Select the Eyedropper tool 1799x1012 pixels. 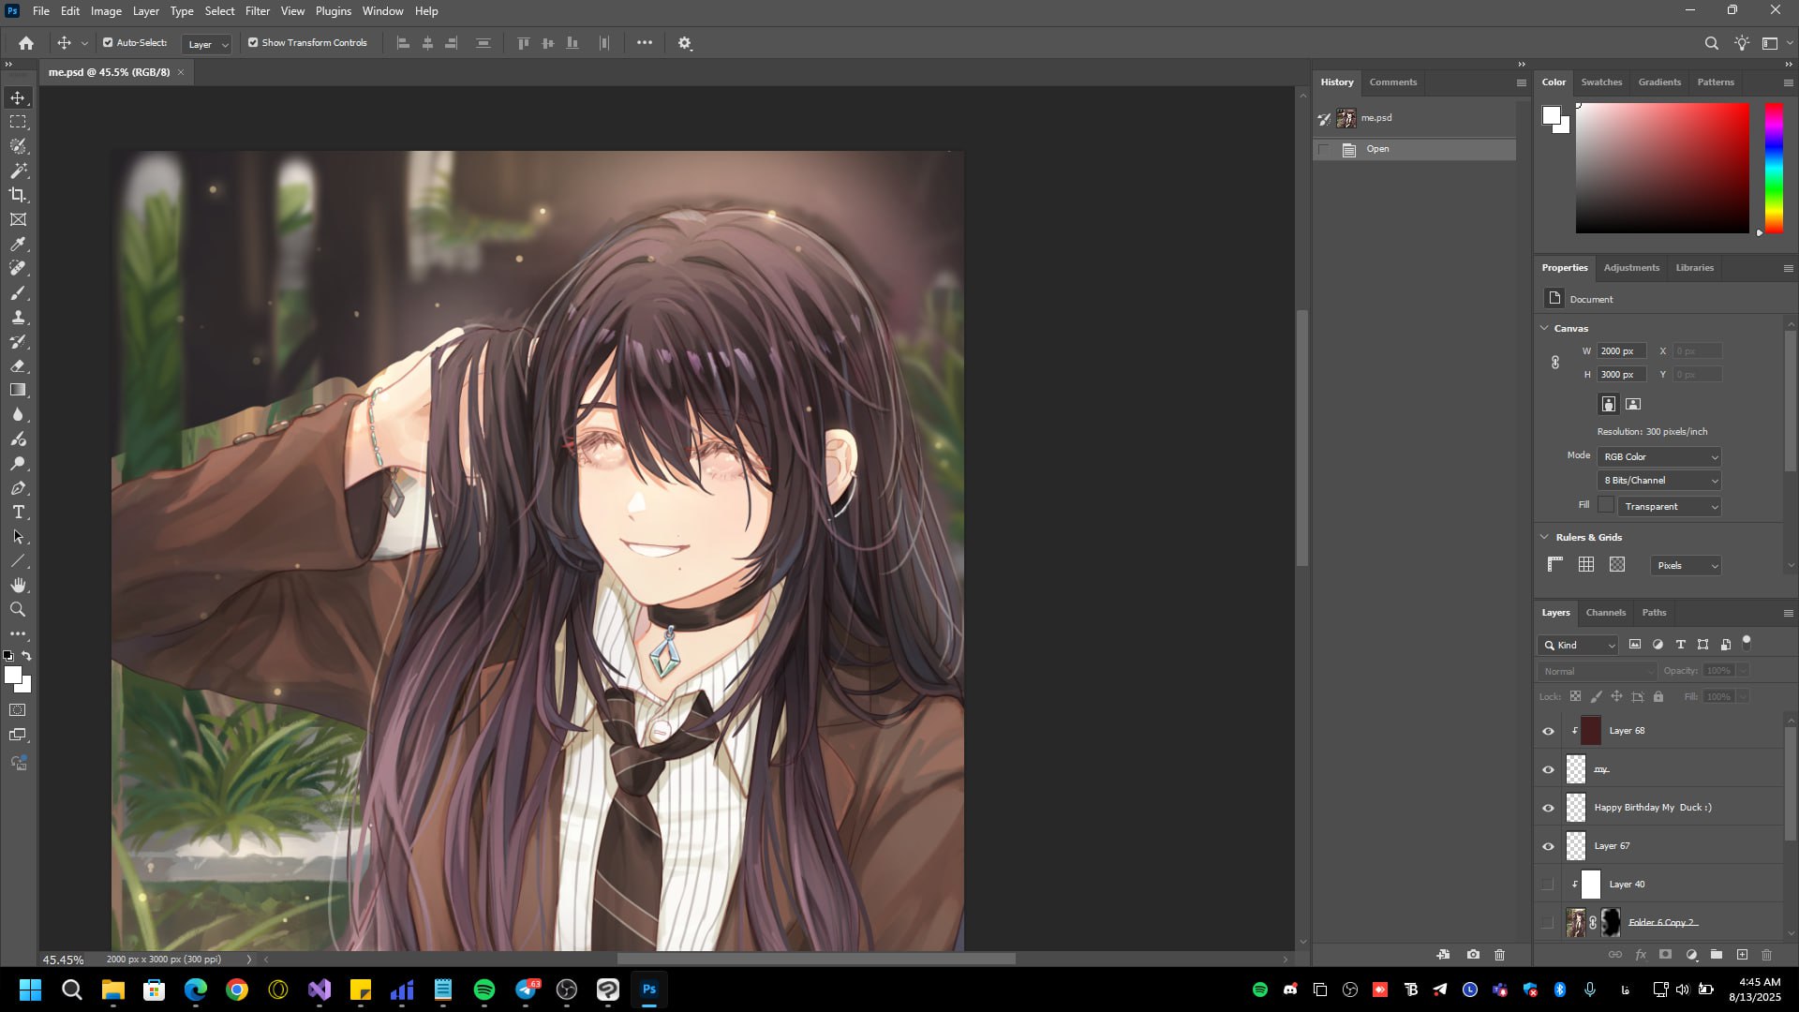coord(18,244)
